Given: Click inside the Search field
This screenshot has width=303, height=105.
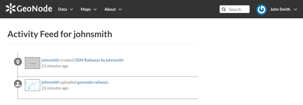Looking at the screenshot, I should tap(234, 9).
